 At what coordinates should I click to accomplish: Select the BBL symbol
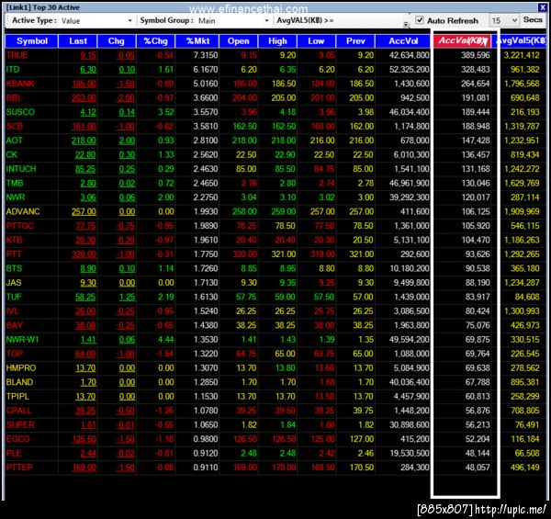click(x=14, y=98)
